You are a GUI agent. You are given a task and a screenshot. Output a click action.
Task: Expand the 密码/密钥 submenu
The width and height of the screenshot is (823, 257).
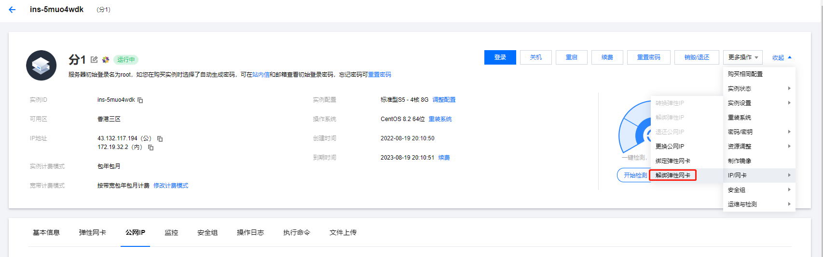tap(759, 132)
